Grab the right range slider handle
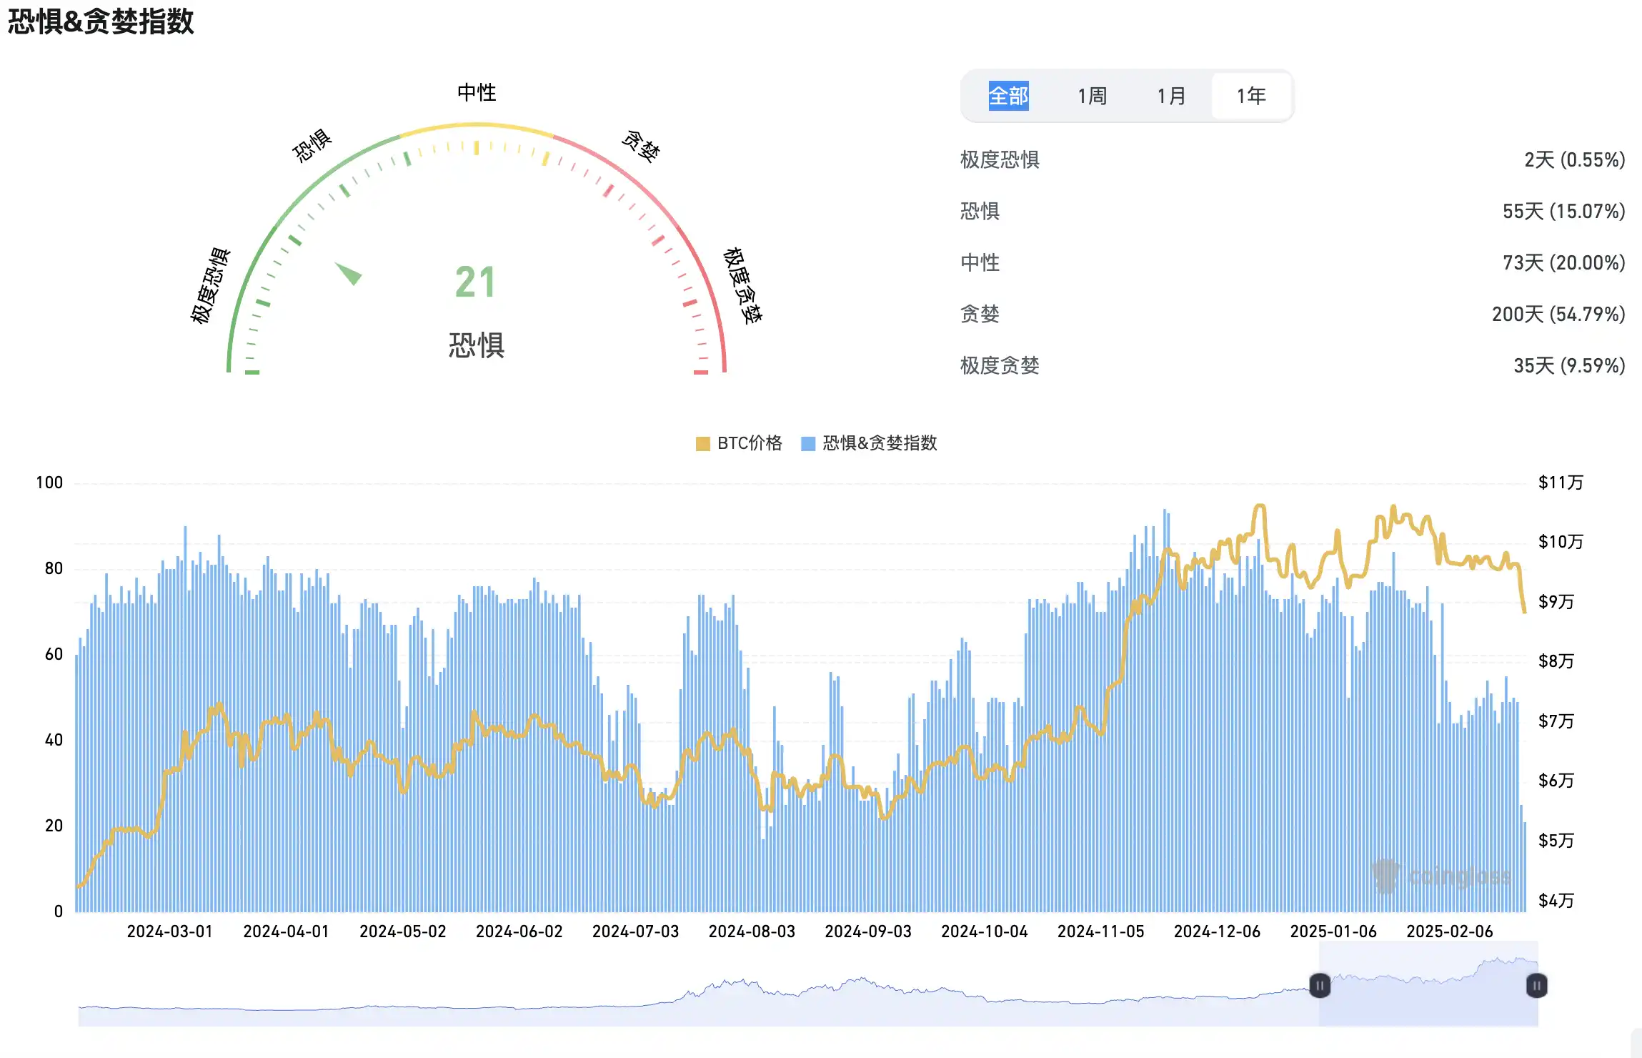This screenshot has width=1642, height=1058. coord(1536,986)
